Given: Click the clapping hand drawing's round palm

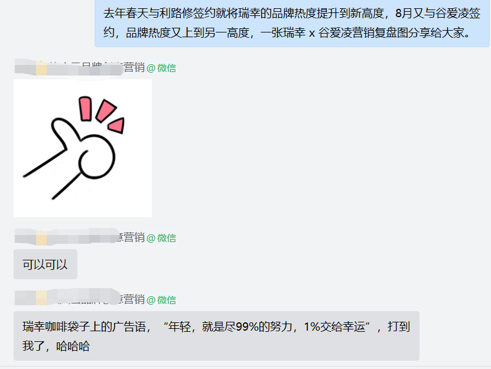Looking at the screenshot, I should [97, 157].
